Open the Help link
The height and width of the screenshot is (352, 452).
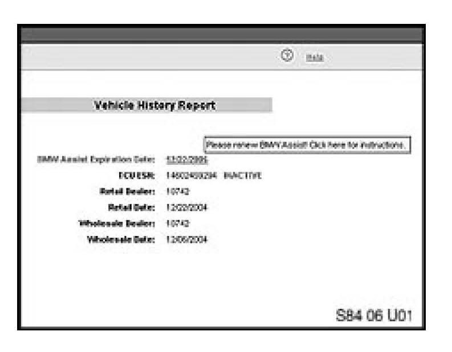pyautogui.click(x=315, y=57)
